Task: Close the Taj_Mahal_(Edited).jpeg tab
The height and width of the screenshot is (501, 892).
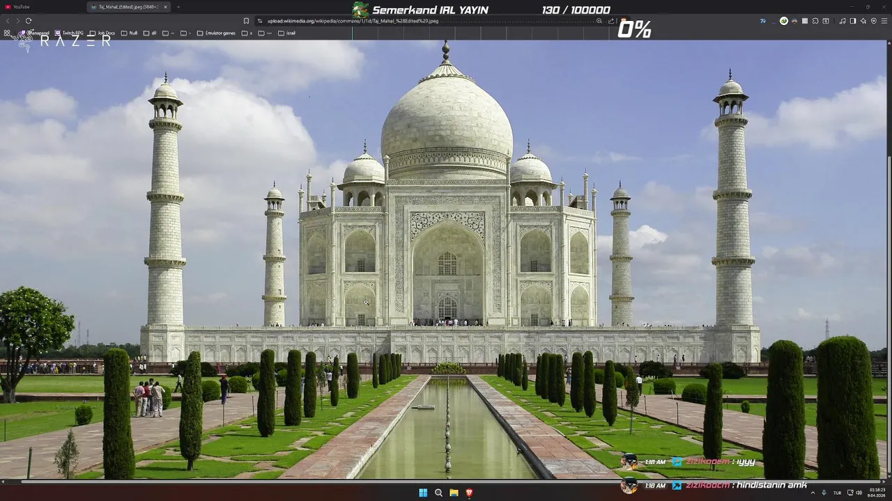Action: 166,7
